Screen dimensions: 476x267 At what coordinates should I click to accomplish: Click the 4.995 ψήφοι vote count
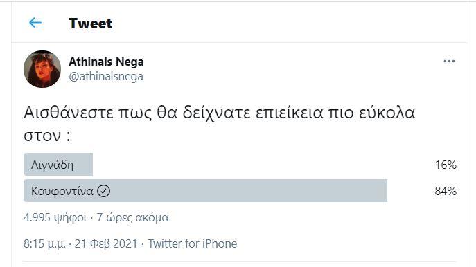pos(55,218)
